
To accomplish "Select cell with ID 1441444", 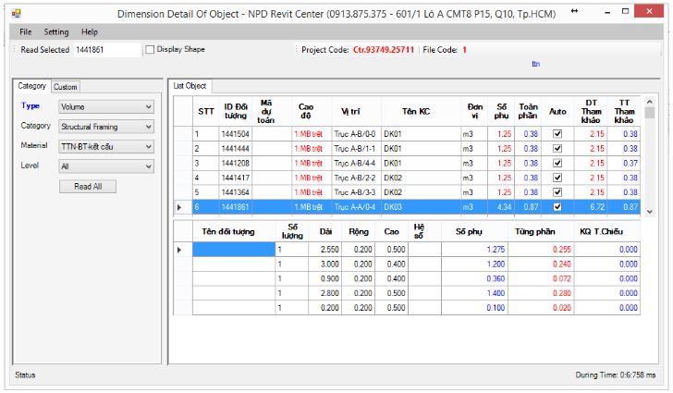I will pyautogui.click(x=236, y=149).
